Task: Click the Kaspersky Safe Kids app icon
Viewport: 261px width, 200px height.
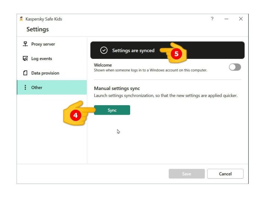Action: tap(21, 19)
